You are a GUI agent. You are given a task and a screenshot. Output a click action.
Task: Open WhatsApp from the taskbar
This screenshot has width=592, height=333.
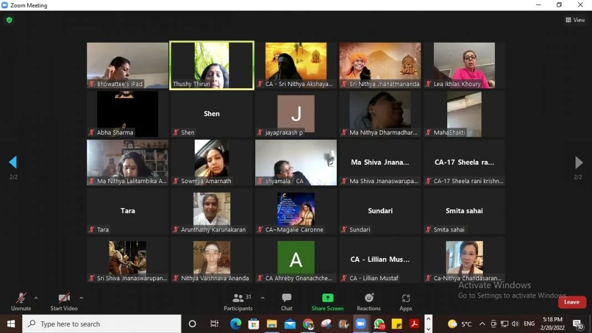[x=379, y=324]
